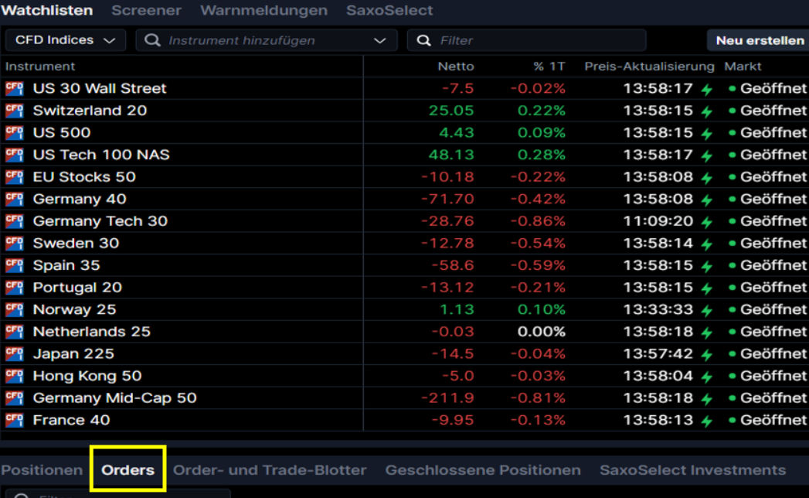
Task: Click the green market status dot for Sweden 30
Action: coord(732,244)
